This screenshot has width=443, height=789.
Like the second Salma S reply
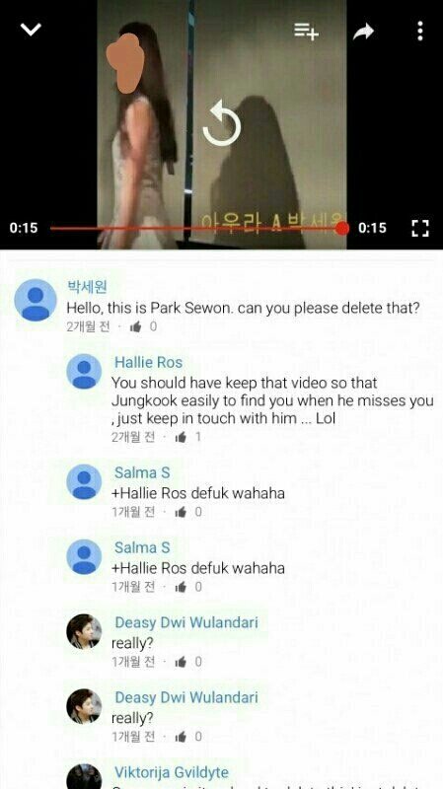click(181, 587)
